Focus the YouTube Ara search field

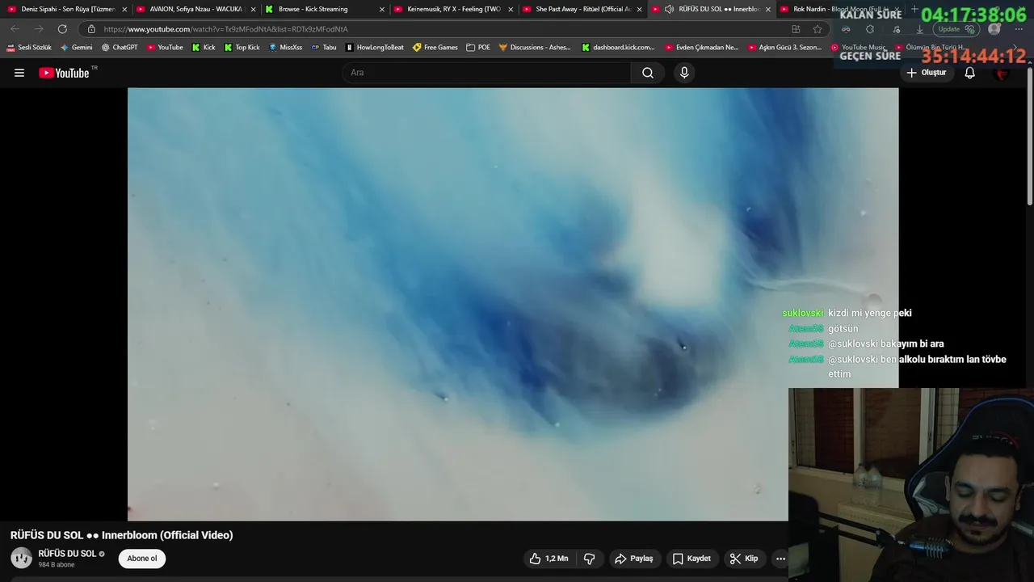[x=488, y=73]
